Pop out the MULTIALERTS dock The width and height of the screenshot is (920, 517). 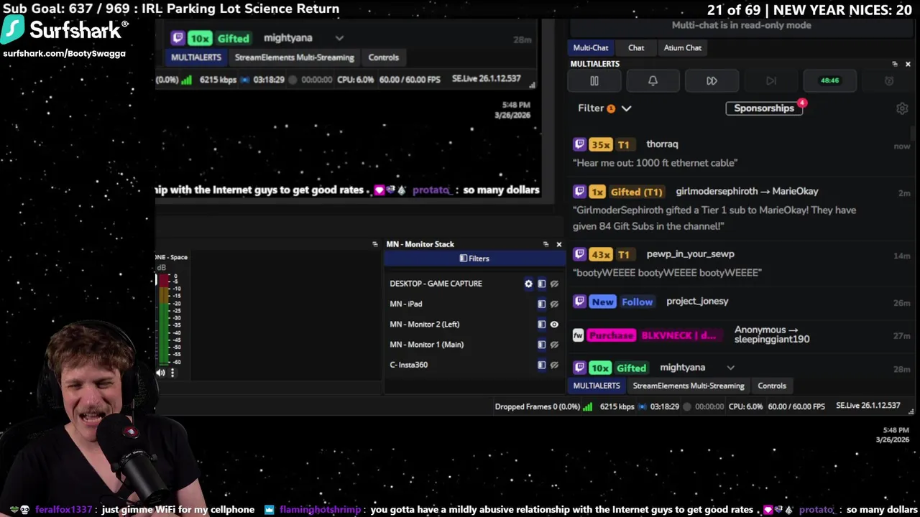coord(894,64)
